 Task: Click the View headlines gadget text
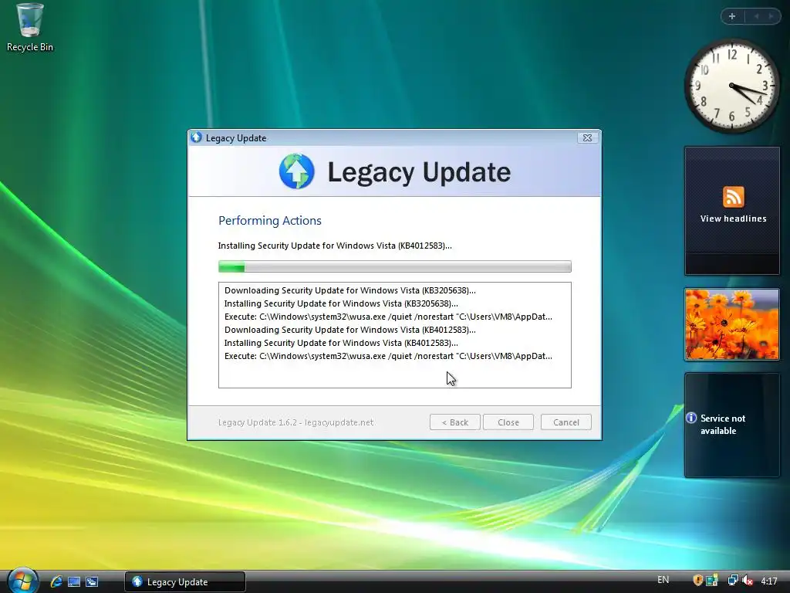click(x=733, y=219)
